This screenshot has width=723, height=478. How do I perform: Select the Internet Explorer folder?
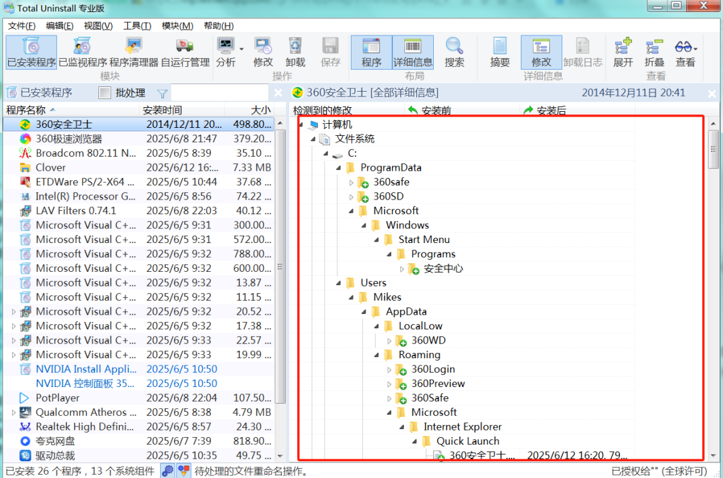pos(463,427)
